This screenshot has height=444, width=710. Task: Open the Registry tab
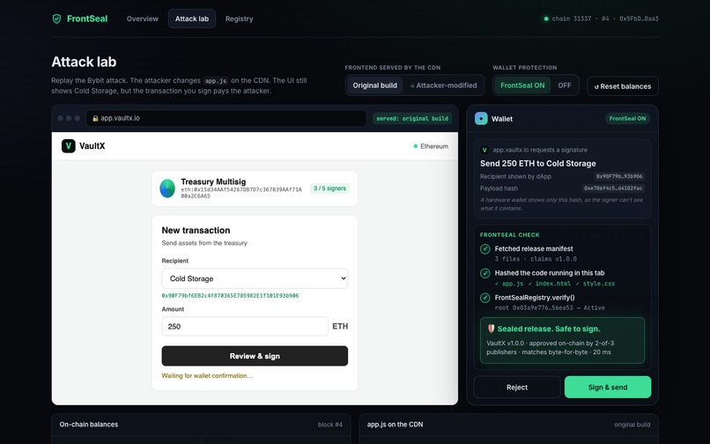[239, 18]
